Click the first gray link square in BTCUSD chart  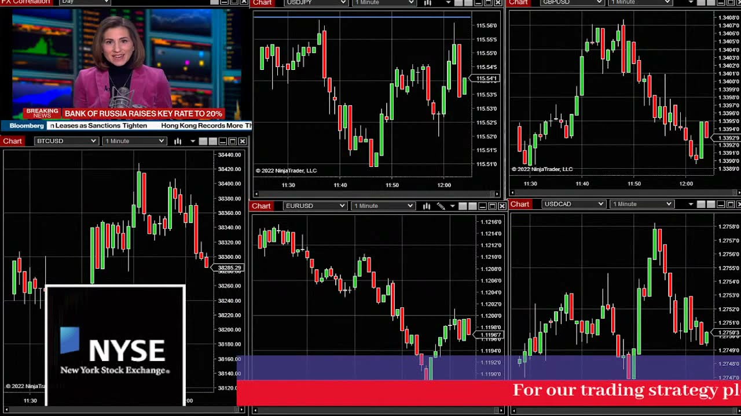pos(203,141)
